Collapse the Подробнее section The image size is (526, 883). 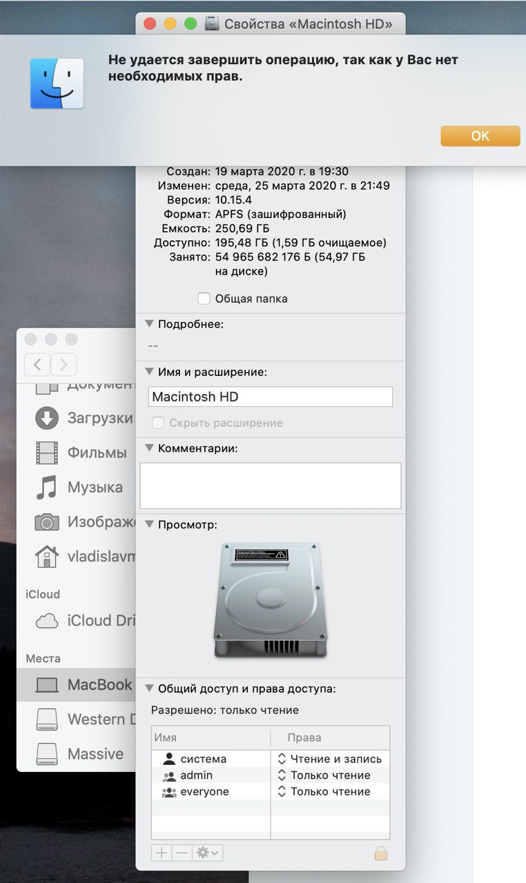pos(149,324)
